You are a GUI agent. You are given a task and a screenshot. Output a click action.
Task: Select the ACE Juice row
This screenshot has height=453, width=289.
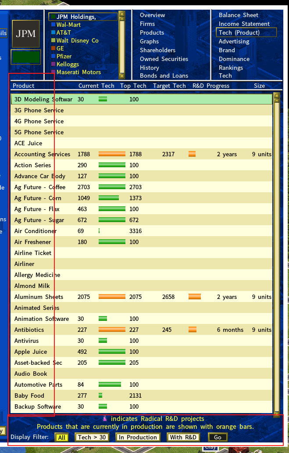point(142,143)
